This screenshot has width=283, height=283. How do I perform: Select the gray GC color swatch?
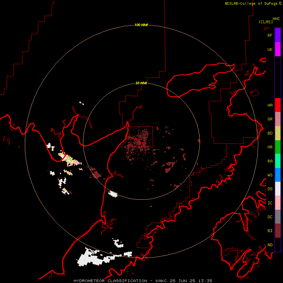coord(278,217)
